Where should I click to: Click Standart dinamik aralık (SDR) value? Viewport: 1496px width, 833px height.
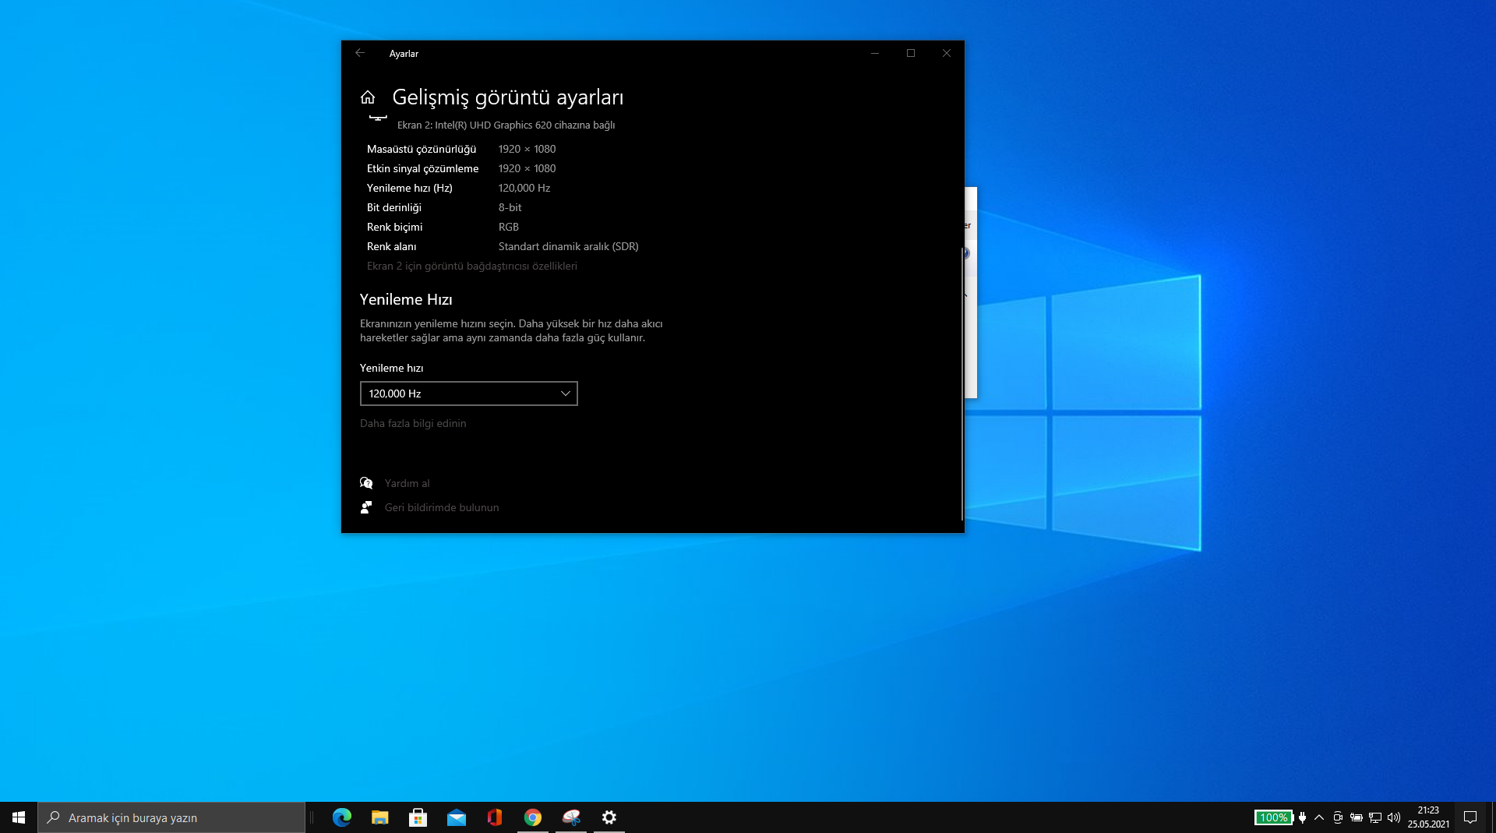pyautogui.click(x=568, y=246)
